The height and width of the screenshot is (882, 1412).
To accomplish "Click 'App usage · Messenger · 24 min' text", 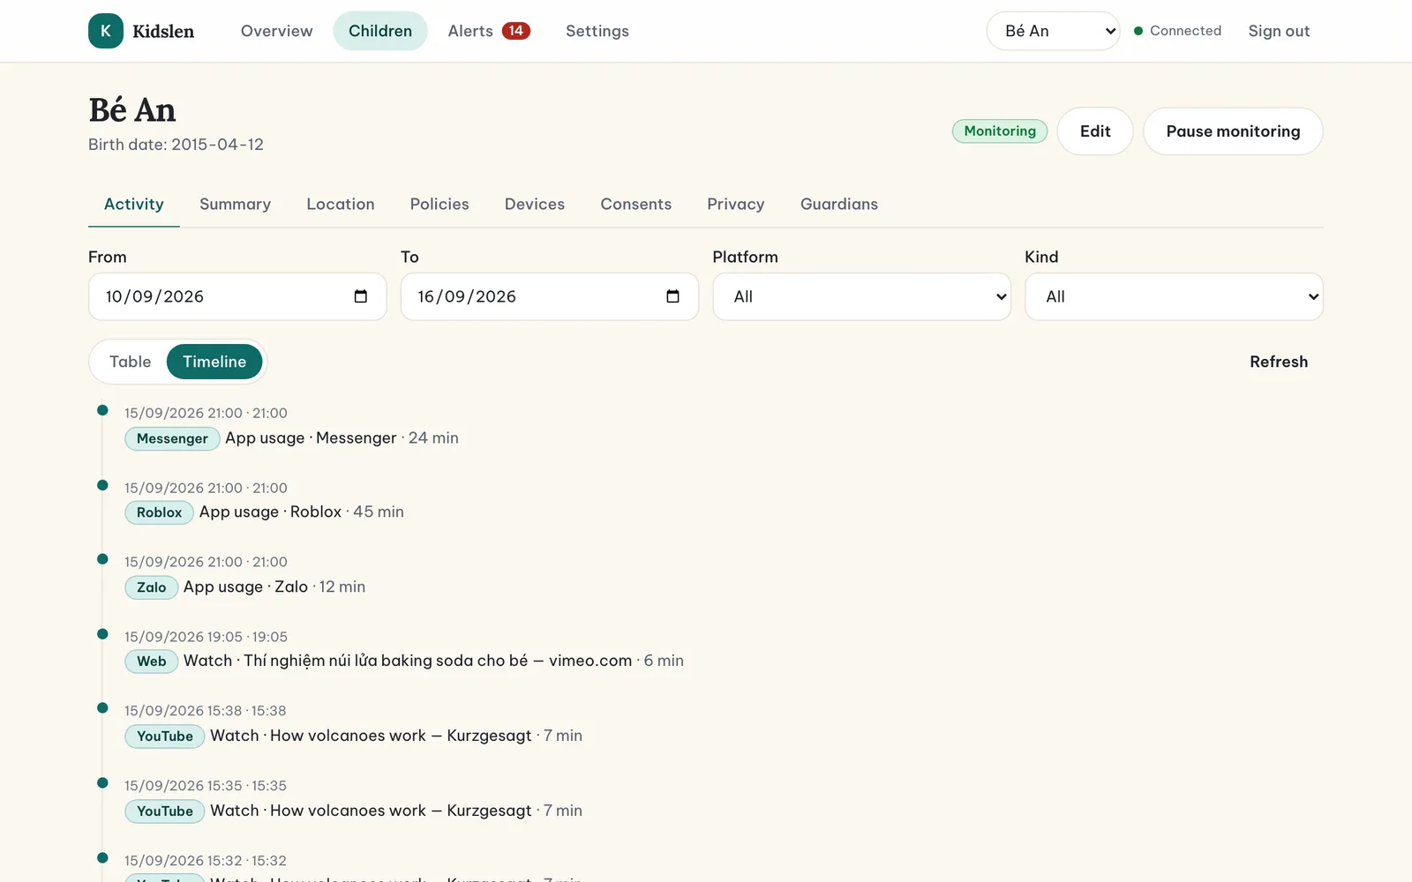I will pyautogui.click(x=342, y=438).
